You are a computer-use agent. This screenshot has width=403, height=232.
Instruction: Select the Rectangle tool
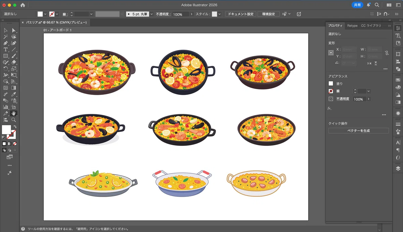point(6,56)
